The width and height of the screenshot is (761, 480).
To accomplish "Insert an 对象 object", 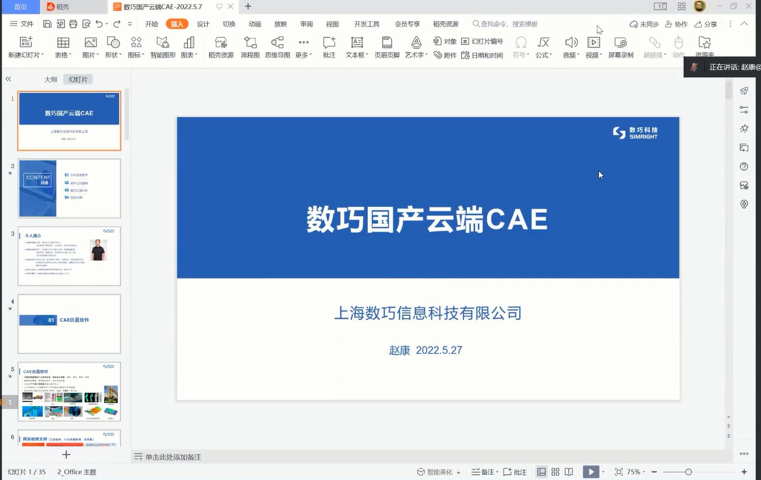I will (x=445, y=42).
